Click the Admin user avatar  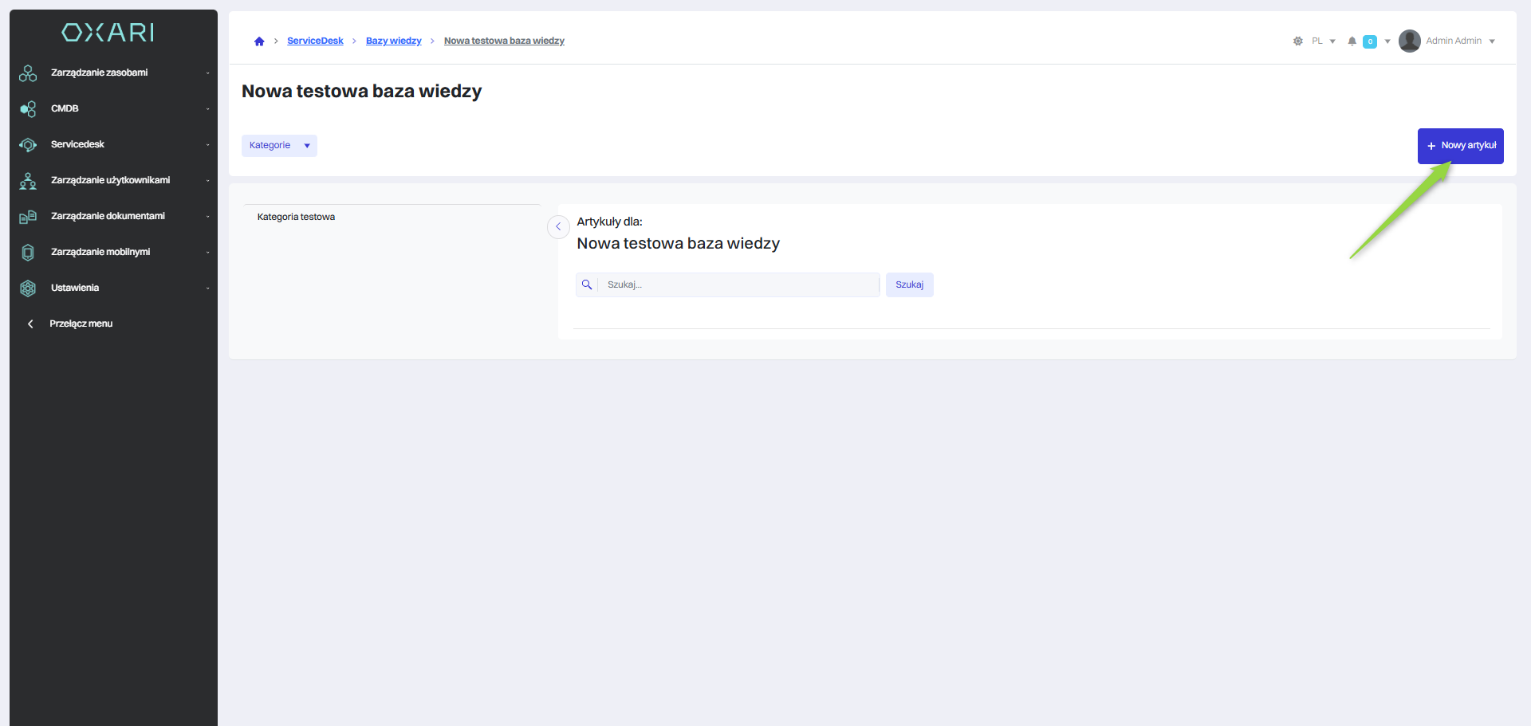(x=1409, y=41)
